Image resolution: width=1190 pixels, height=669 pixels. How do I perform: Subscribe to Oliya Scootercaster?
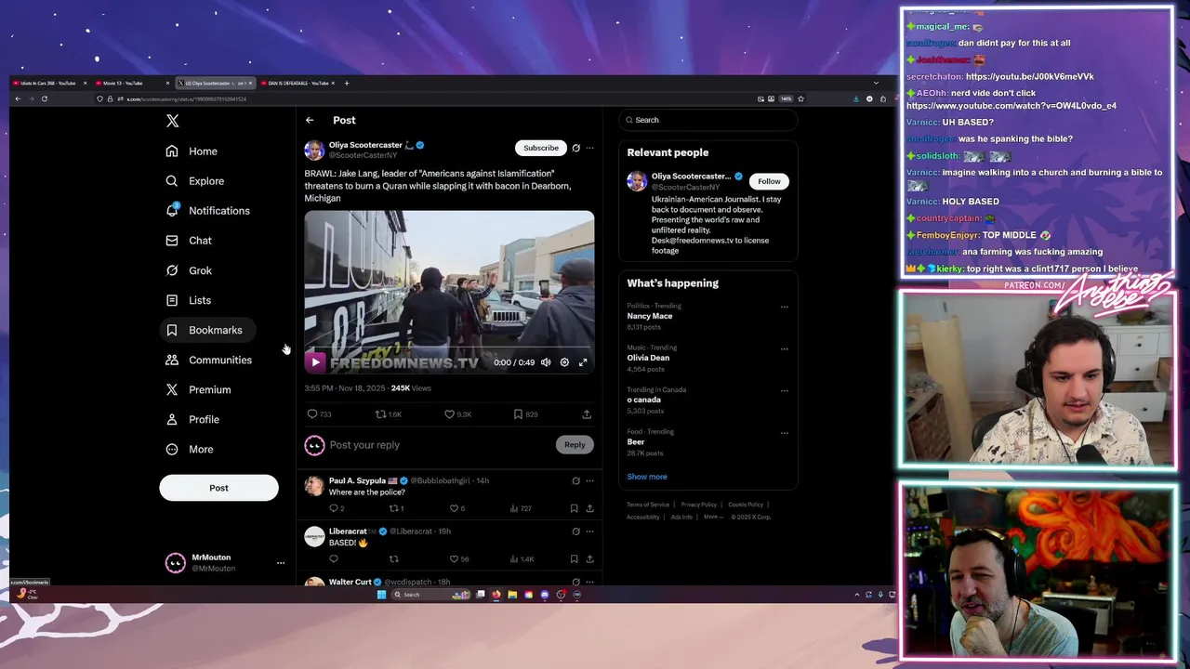540,148
